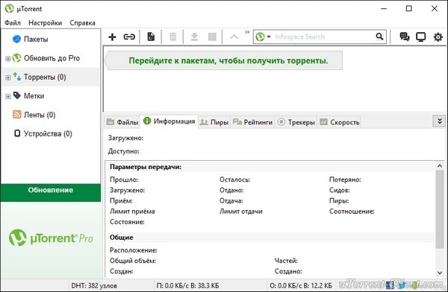Image resolution: width=448 pixels, height=292 pixels.
Task: Click the Устройства device icon
Action: tap(17, 133)
